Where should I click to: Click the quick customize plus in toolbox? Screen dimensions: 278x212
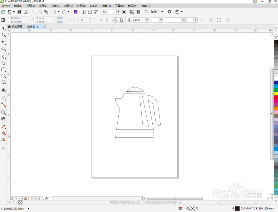pos(3,148)
